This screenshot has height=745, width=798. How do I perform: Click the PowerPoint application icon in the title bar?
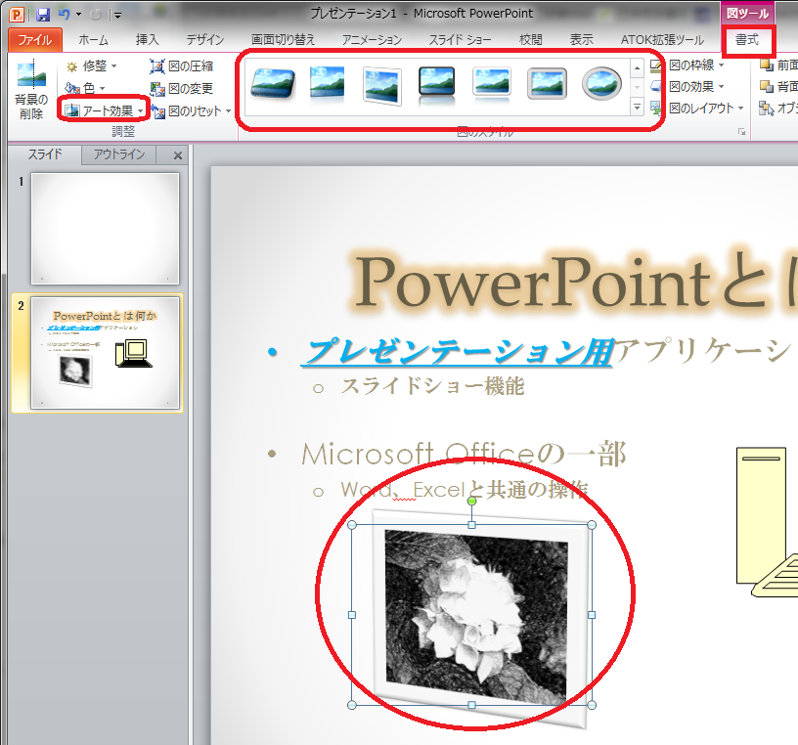coord(17,15)
